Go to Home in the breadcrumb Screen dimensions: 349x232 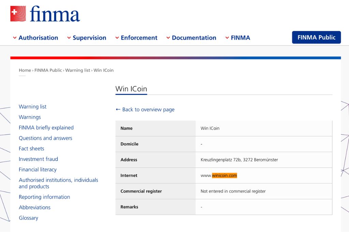pos(25,70)
